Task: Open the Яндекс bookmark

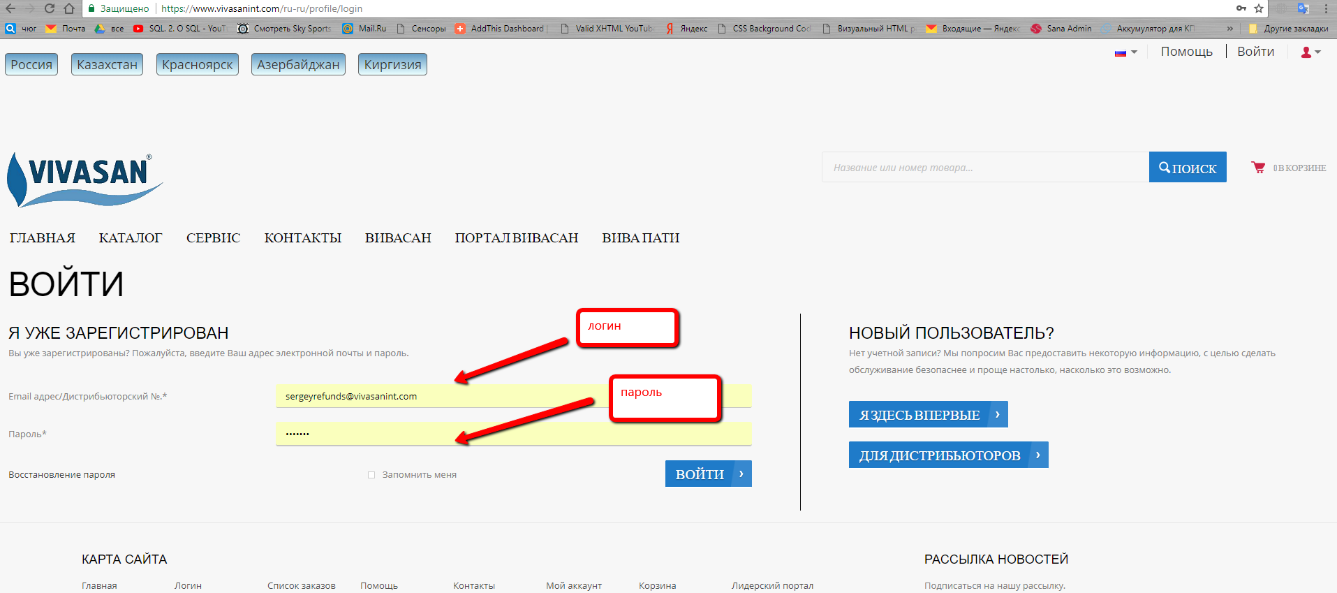Action: point(686,29)
